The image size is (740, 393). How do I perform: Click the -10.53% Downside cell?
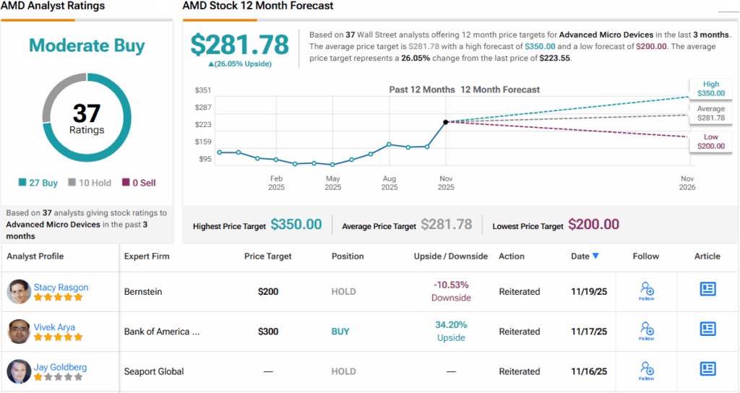(x=451, y=291)
